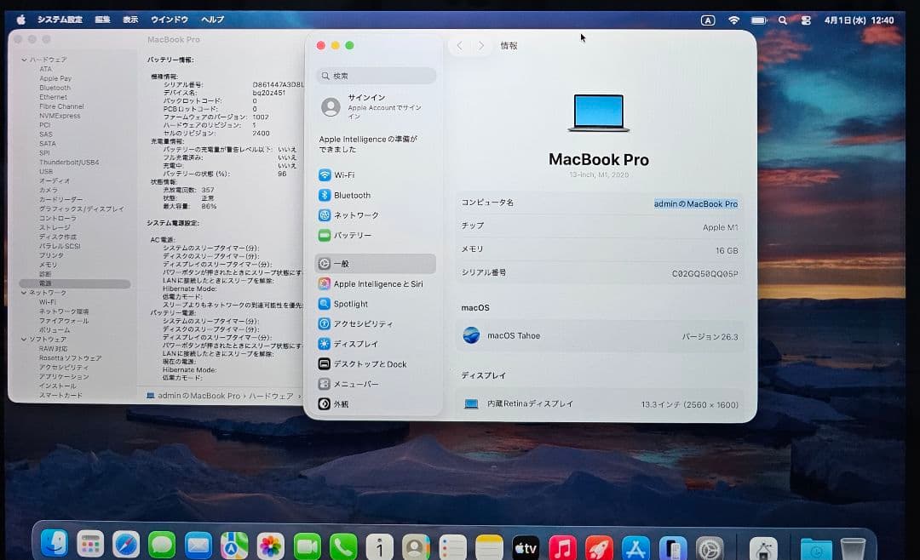Open Wi-Fi pane in System Settings sidebar
Image resolution: width=920 pixels, height=560 pixels.
pos(376,174)
